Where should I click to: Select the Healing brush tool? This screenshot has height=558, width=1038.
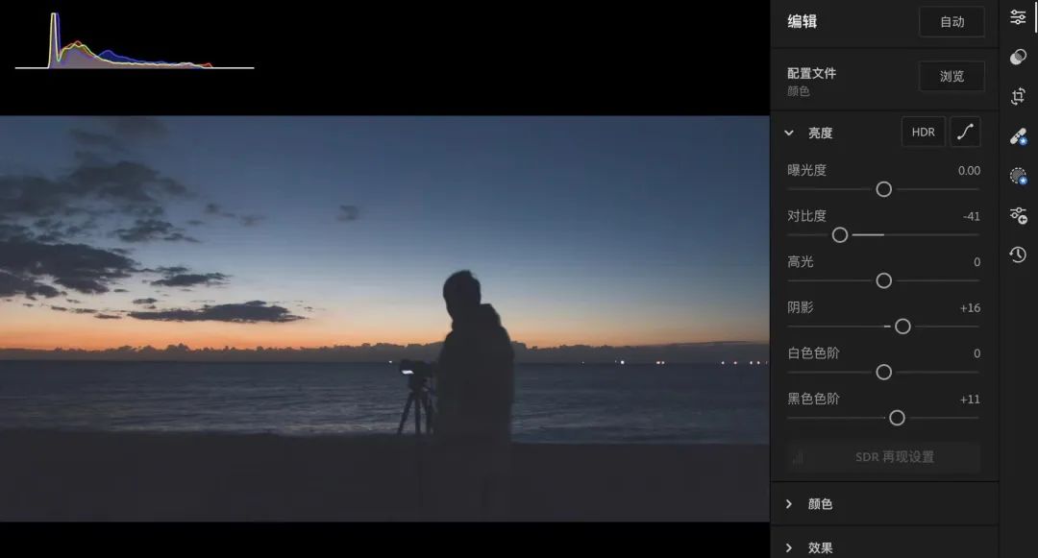(x=1018, y=136)
